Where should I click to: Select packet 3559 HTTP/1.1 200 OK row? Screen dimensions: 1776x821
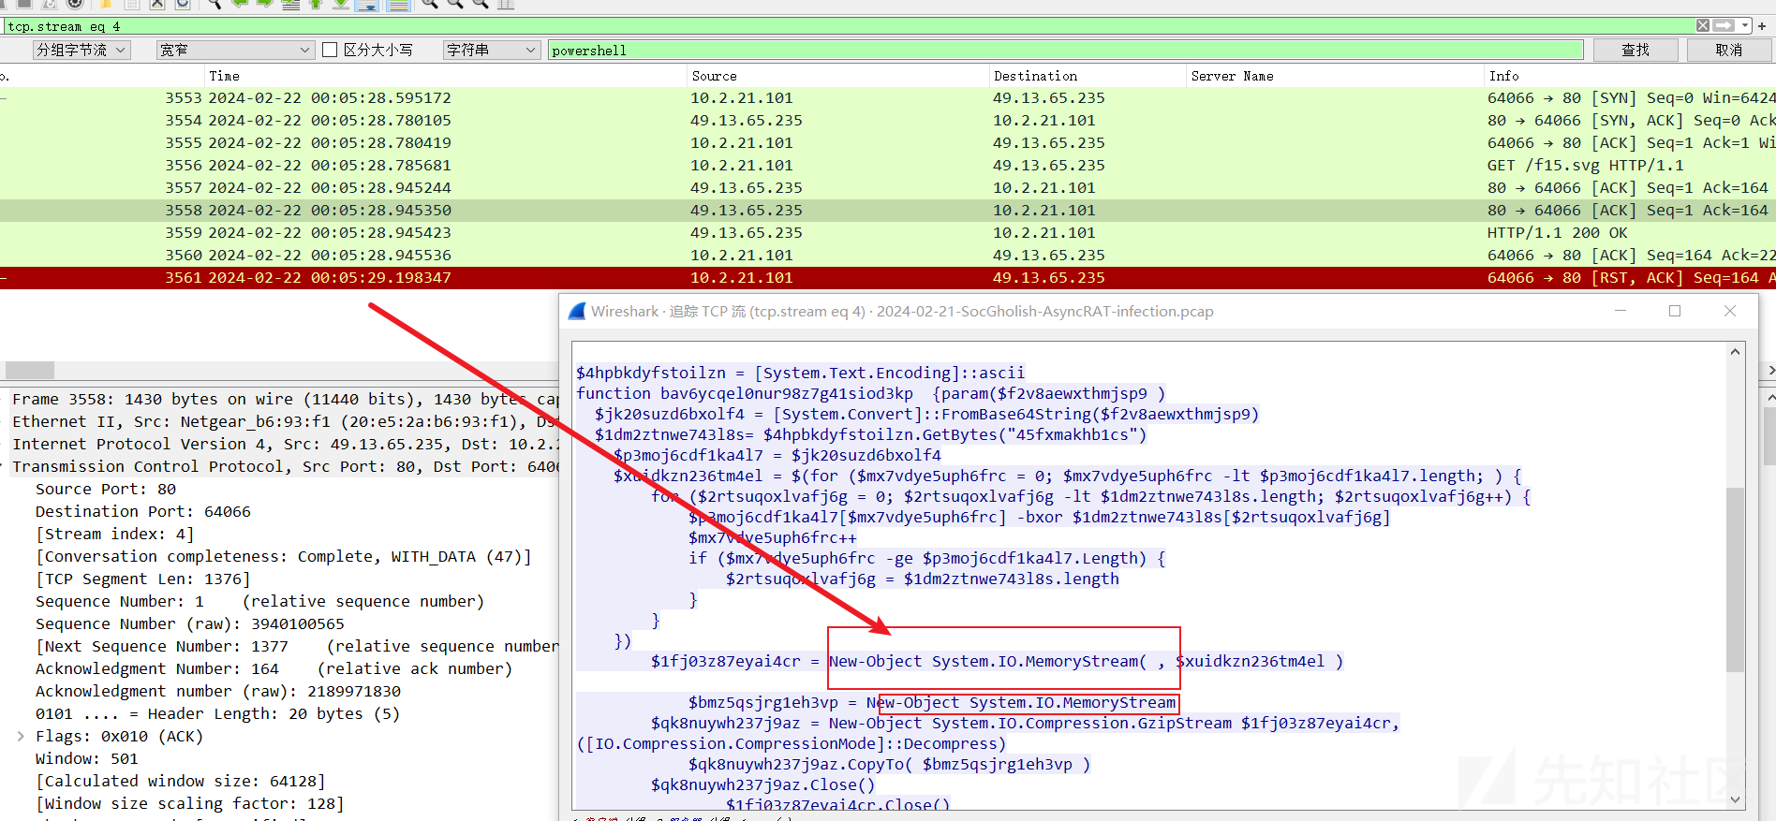click(888, 232)
